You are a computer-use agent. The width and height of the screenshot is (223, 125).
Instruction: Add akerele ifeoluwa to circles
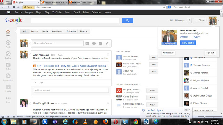coord(154,57)
